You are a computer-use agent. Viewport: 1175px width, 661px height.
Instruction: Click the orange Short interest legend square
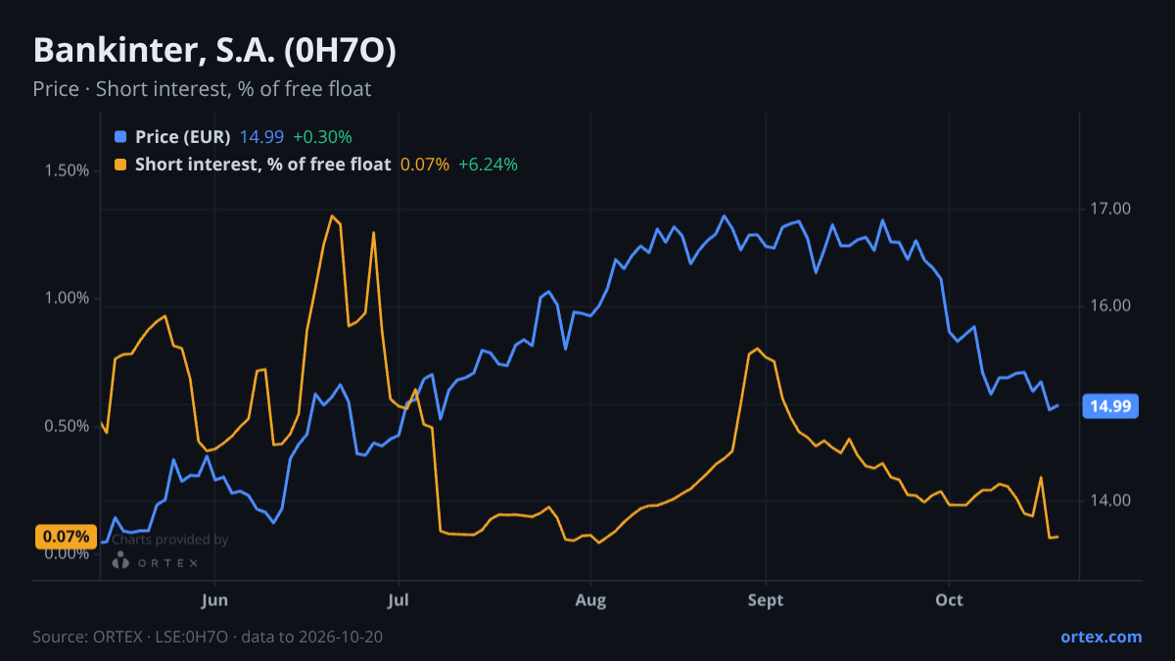coord(120,165)
